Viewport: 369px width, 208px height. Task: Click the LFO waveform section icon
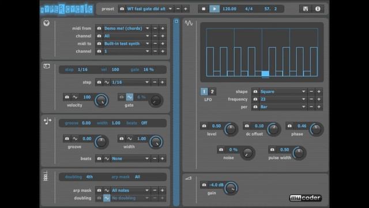tap(189, 23)
